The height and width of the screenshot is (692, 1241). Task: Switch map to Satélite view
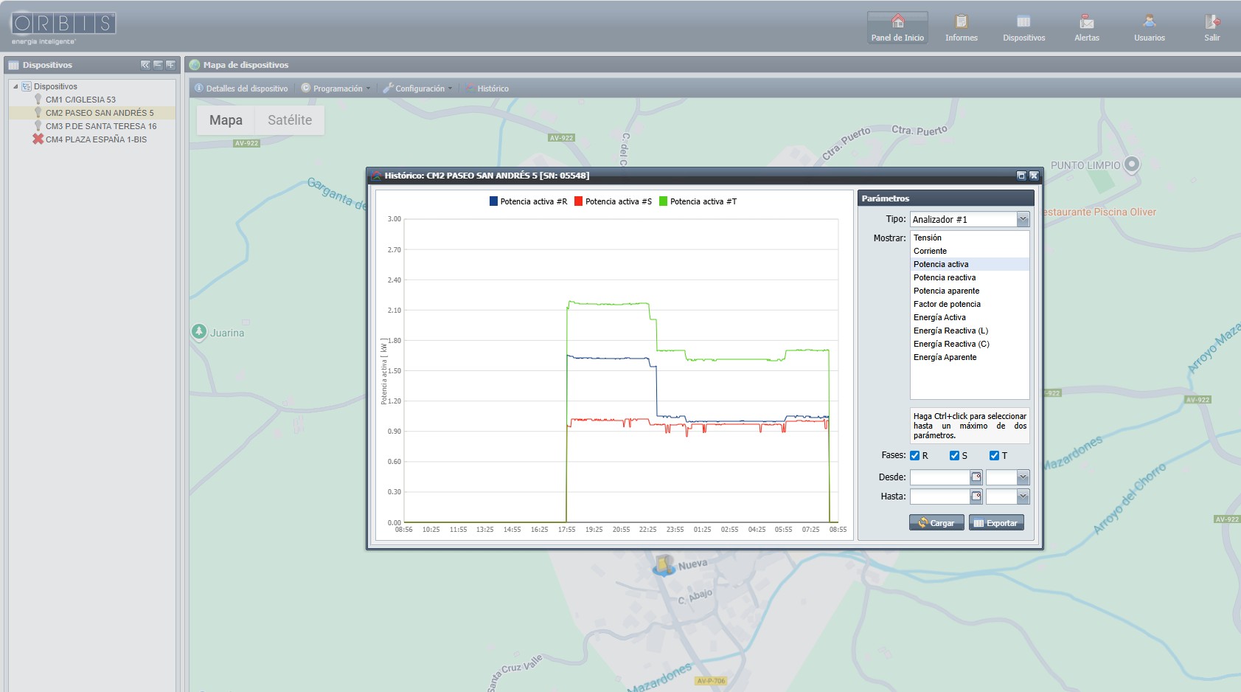(289, 120)
